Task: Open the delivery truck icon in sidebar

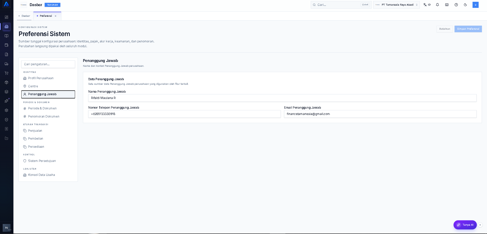Action: (7, 64)
